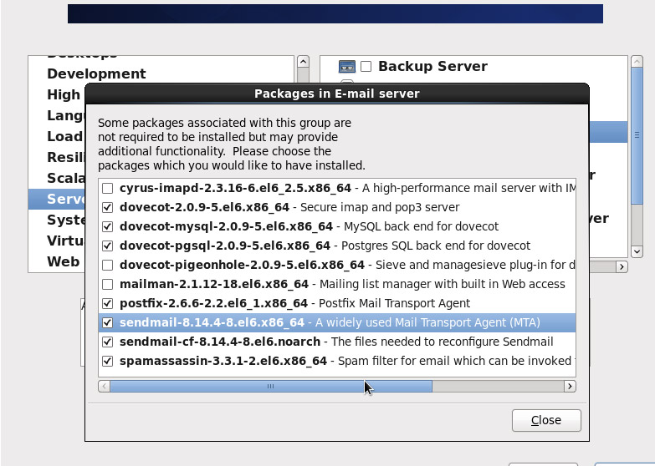Select the cyrus-imapd package row text
This screenshot has width=655, height=466.
click(337, 188)
